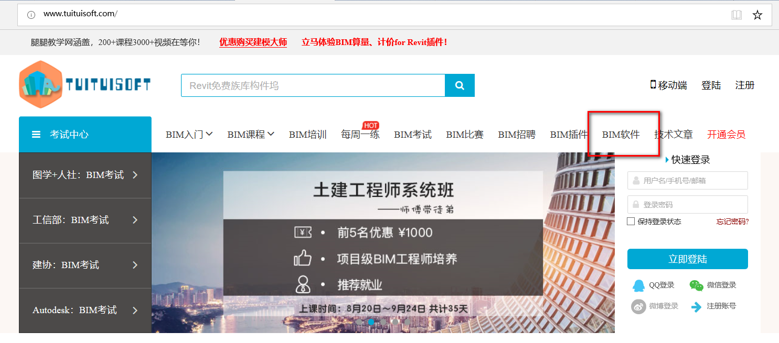This screenshot has height=343, width=779.
Task: Click the search magnifier button
Action: tap(460, 85)
